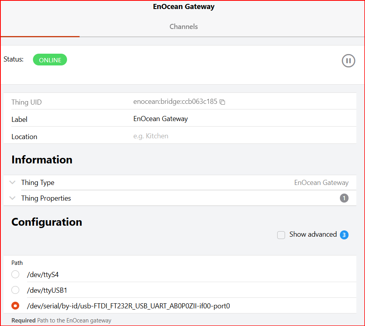This screenshot has height=326, width=365.
Task: Click the Information section heading
Action: tap(42, 159)
